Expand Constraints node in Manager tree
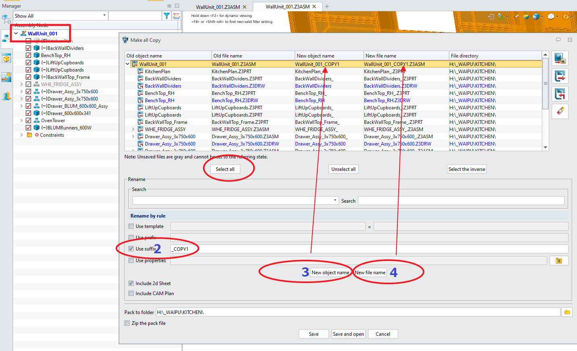577x351 pixels. 21,135
